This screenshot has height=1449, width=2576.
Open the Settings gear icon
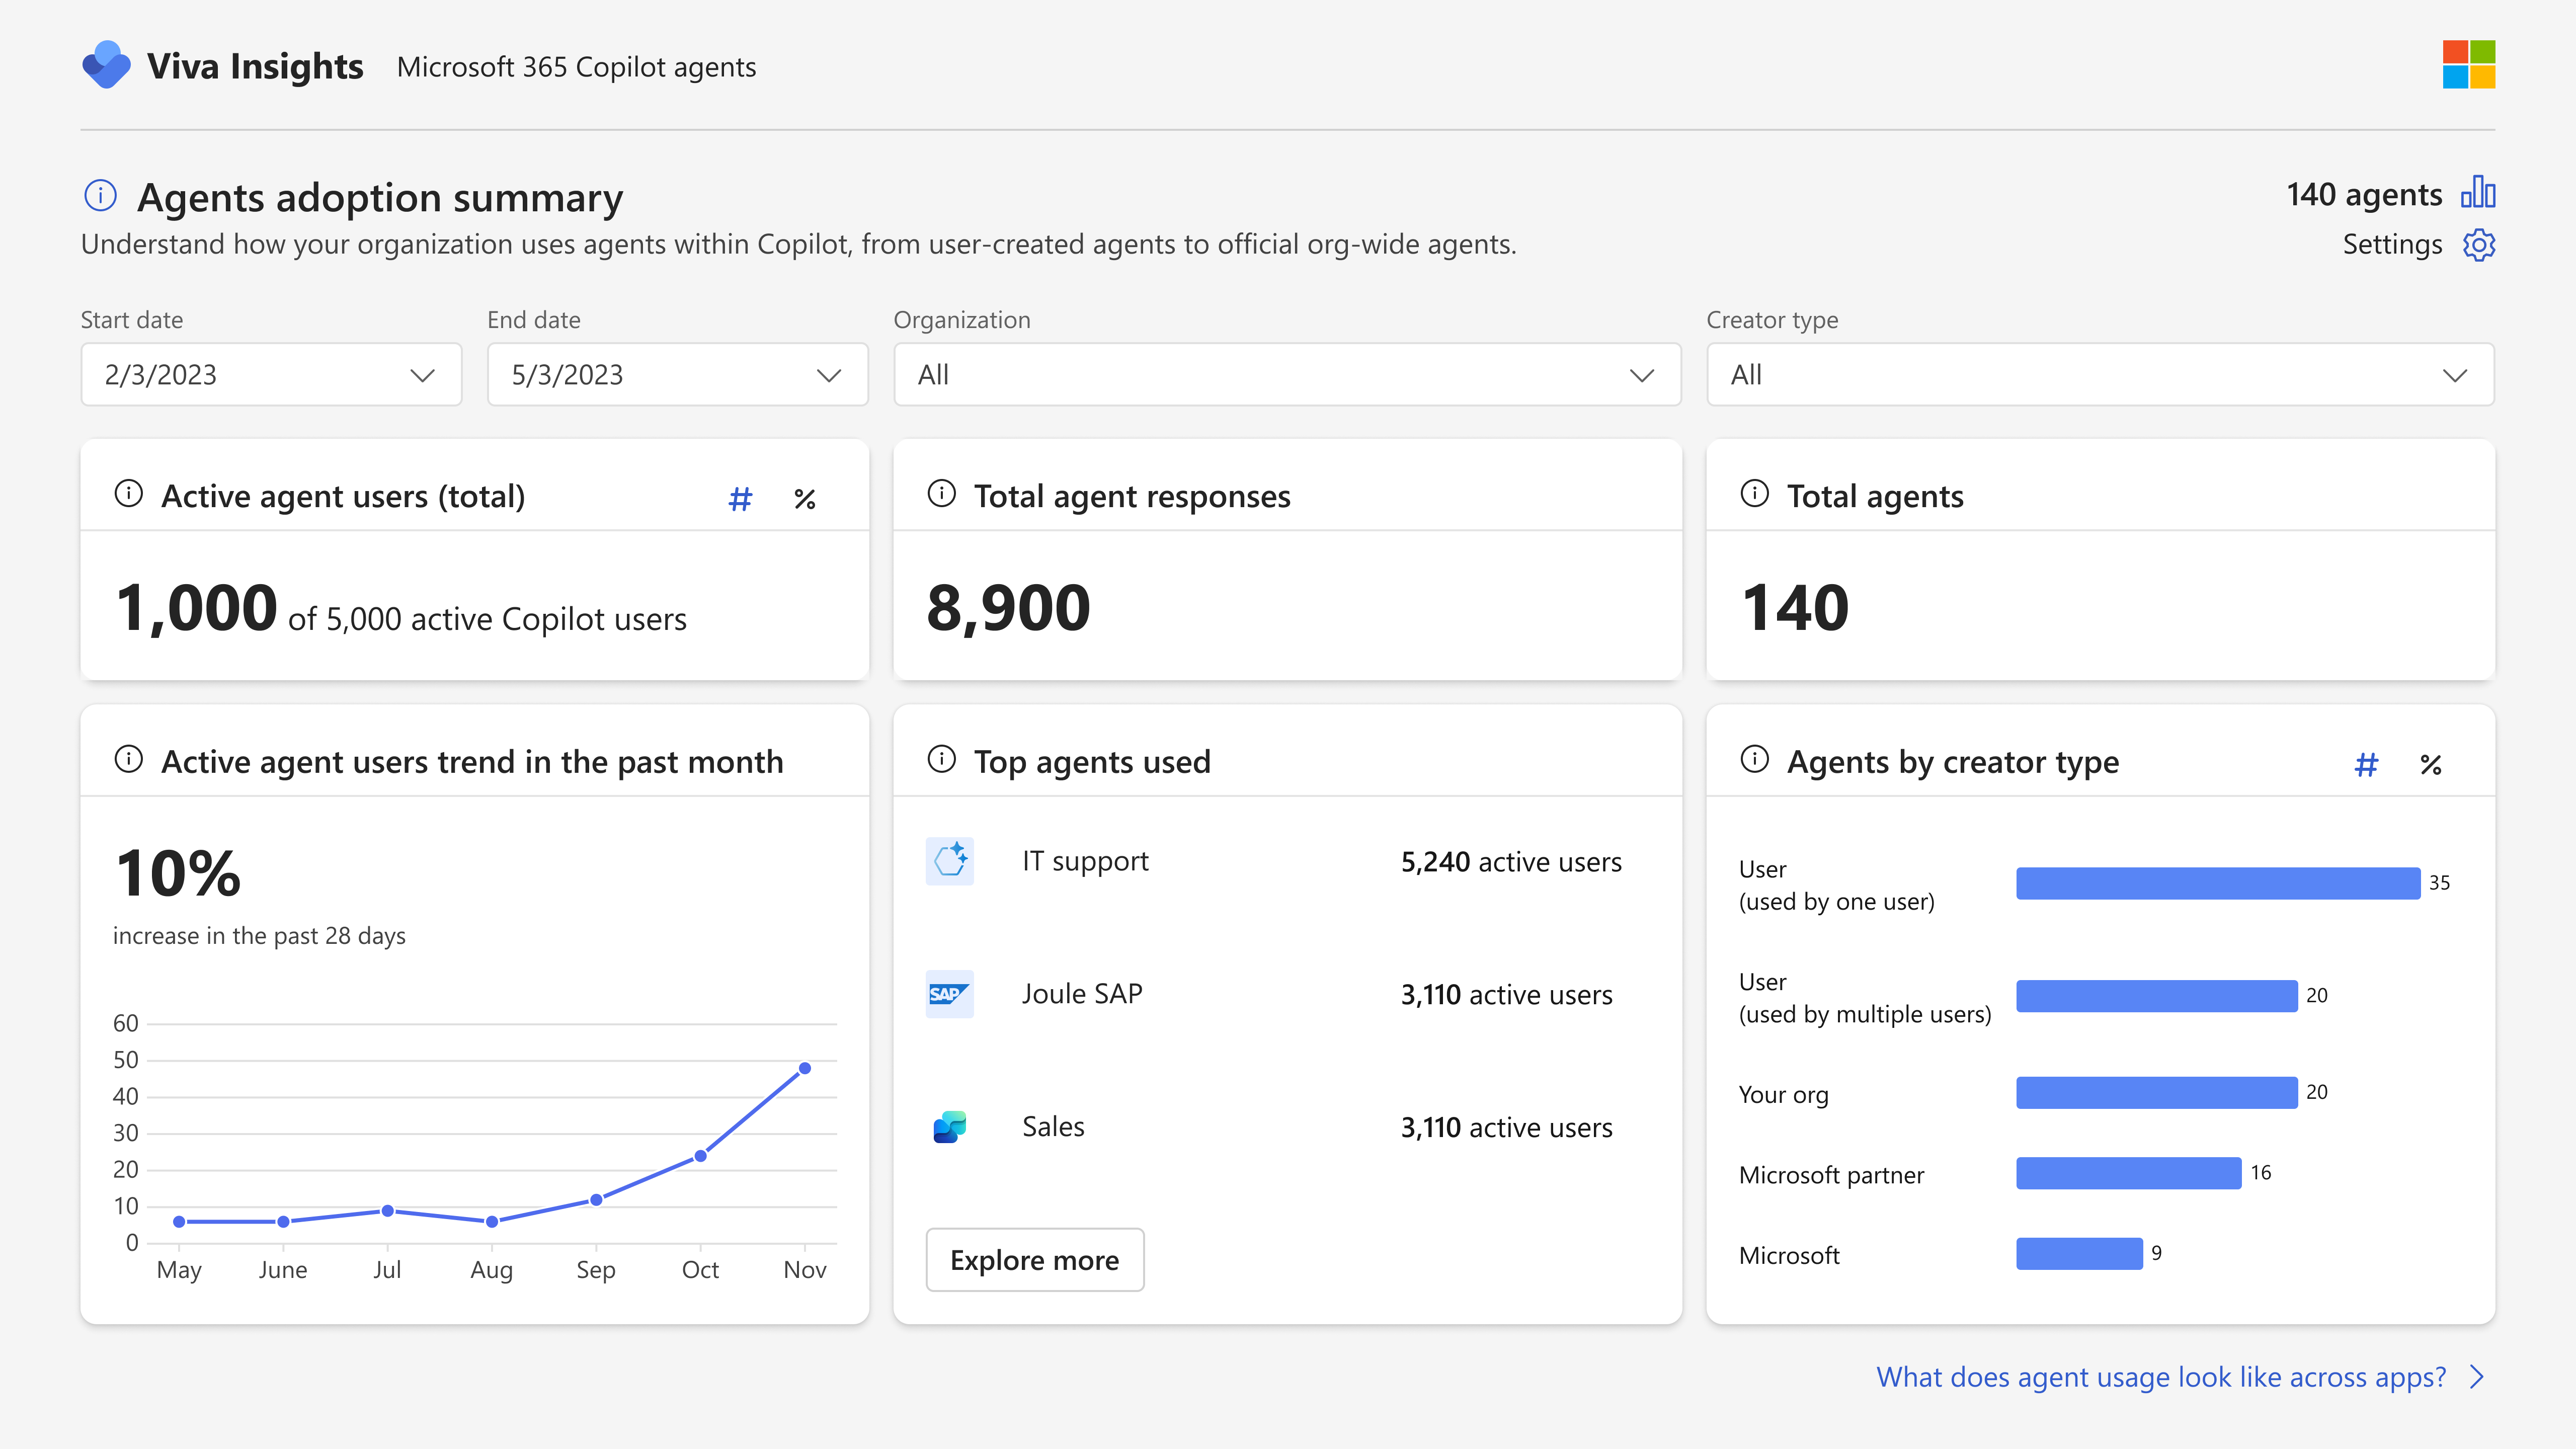(2479, 245)
